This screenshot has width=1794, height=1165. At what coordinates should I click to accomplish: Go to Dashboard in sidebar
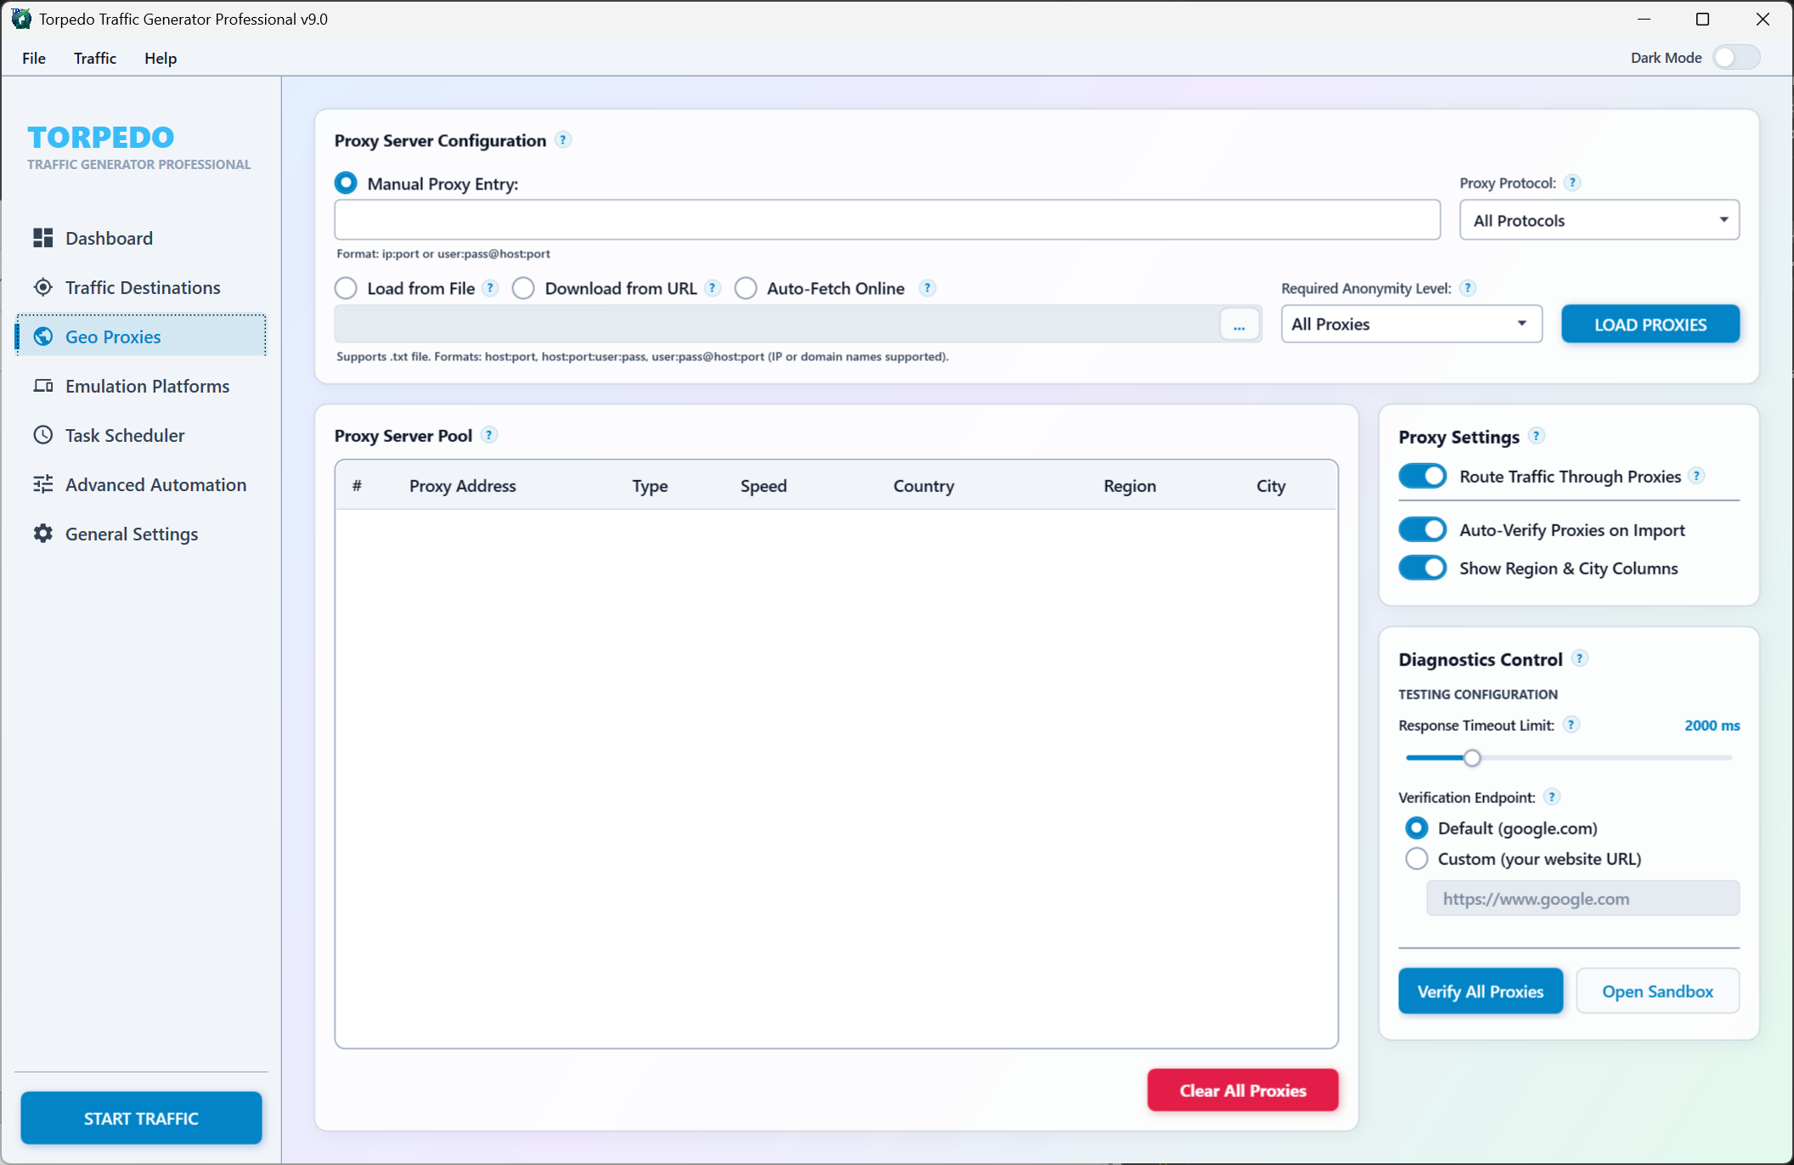click(141, 238)
